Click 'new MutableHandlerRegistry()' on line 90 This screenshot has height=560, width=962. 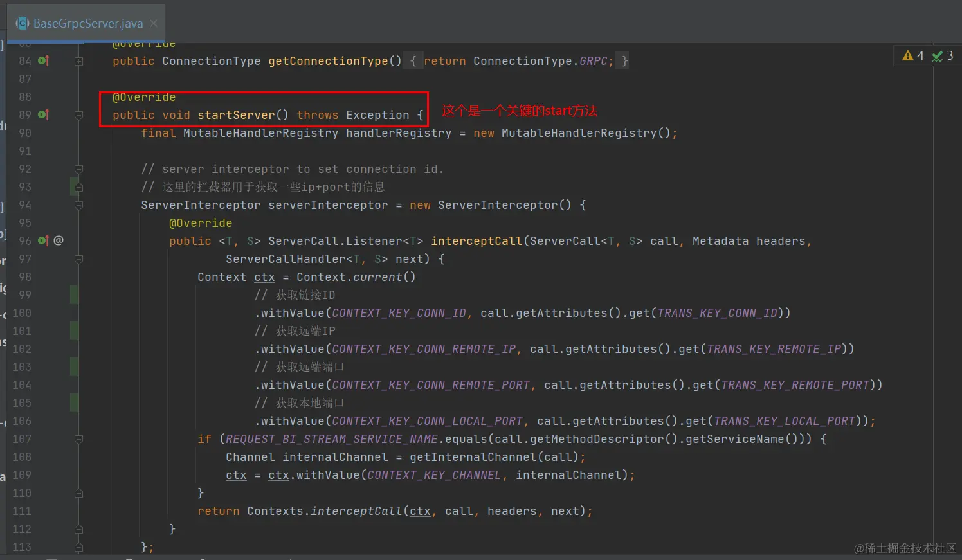[572, 133]
